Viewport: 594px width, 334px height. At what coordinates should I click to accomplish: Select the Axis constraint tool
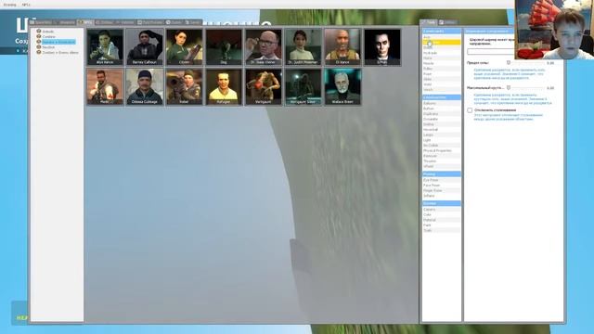(442, 37)
